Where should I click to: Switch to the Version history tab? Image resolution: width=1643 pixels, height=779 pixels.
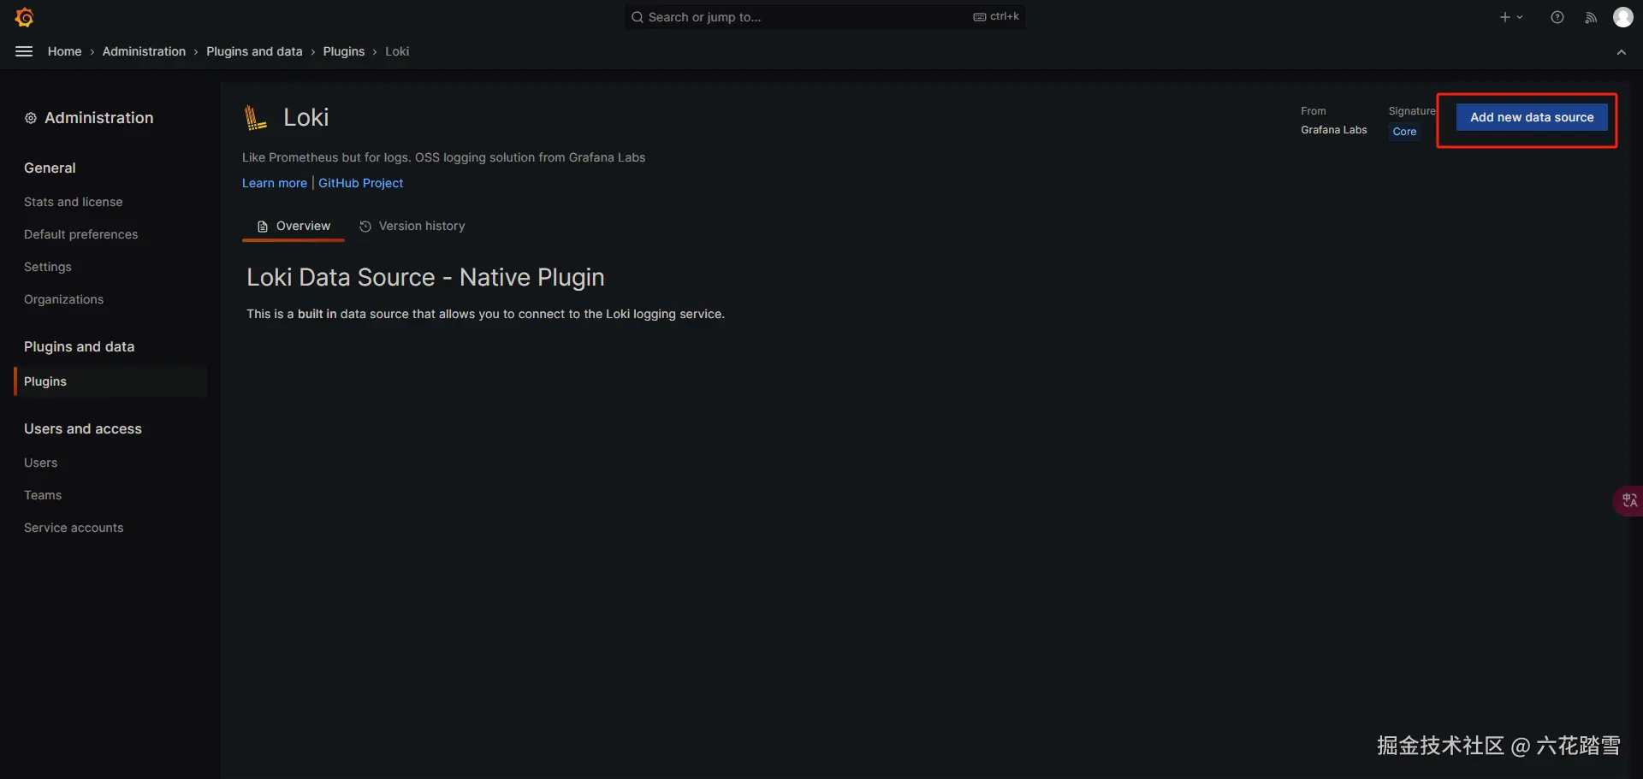(412, 226)
